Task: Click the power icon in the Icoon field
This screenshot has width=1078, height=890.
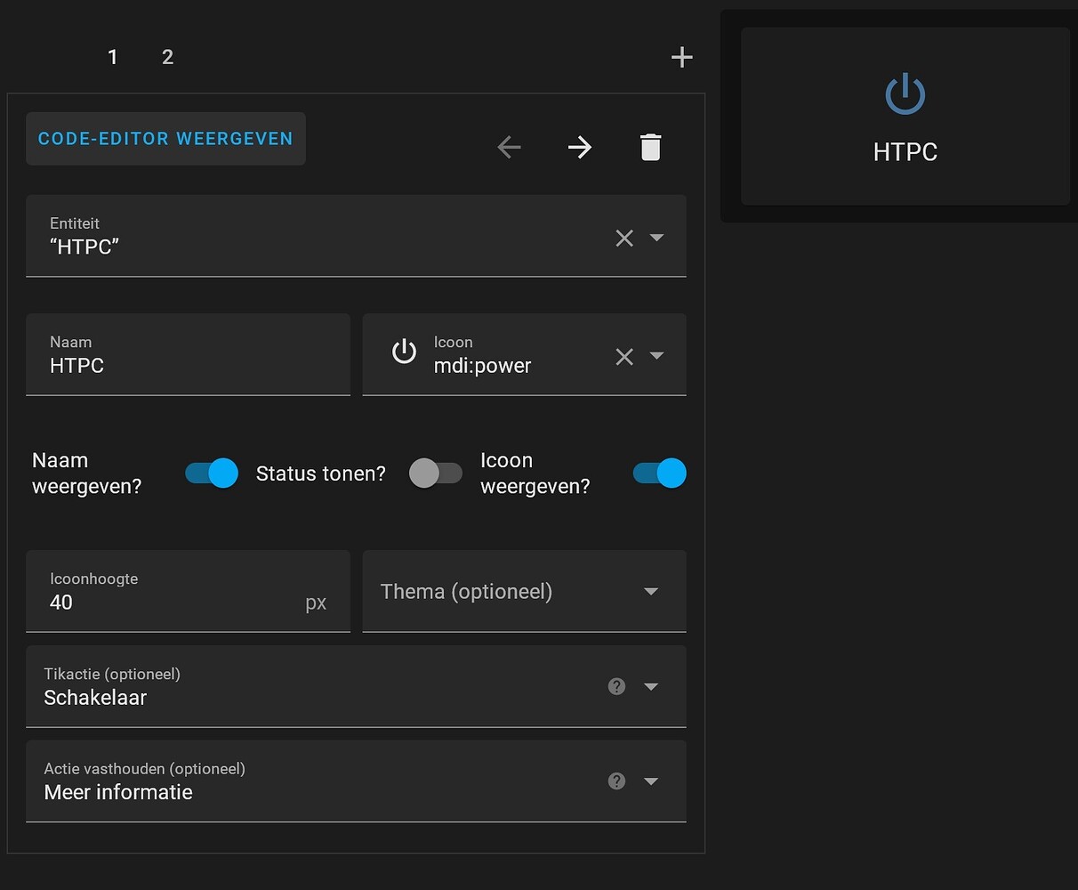Action: [x=404, y=352]
